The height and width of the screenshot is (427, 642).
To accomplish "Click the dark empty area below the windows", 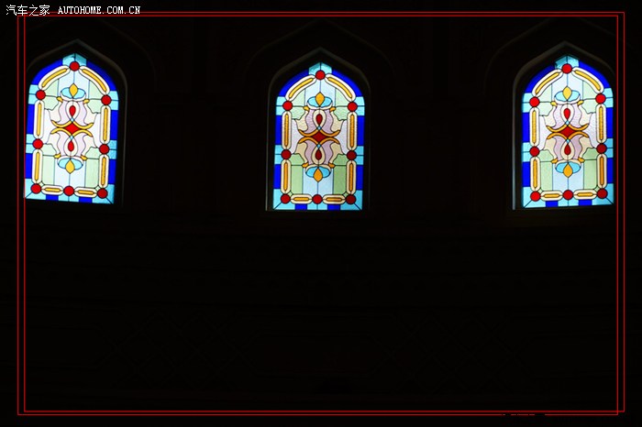I will [x=321, y=312].
